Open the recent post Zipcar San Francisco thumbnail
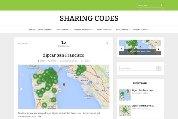 (125, 95)
